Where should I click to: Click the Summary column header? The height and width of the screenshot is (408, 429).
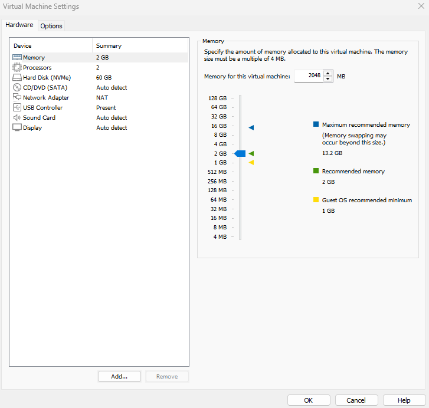coord(140,45)
